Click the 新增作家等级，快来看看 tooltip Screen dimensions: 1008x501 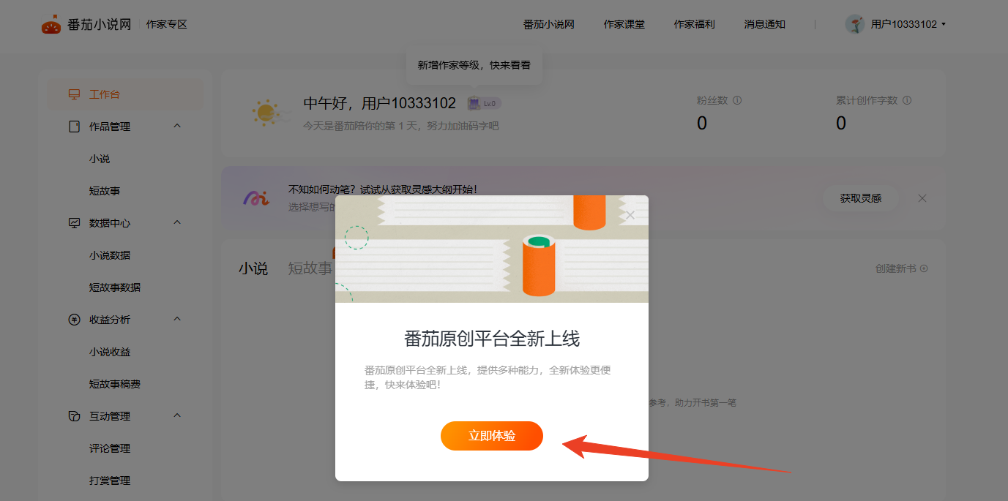coord(474,65)
